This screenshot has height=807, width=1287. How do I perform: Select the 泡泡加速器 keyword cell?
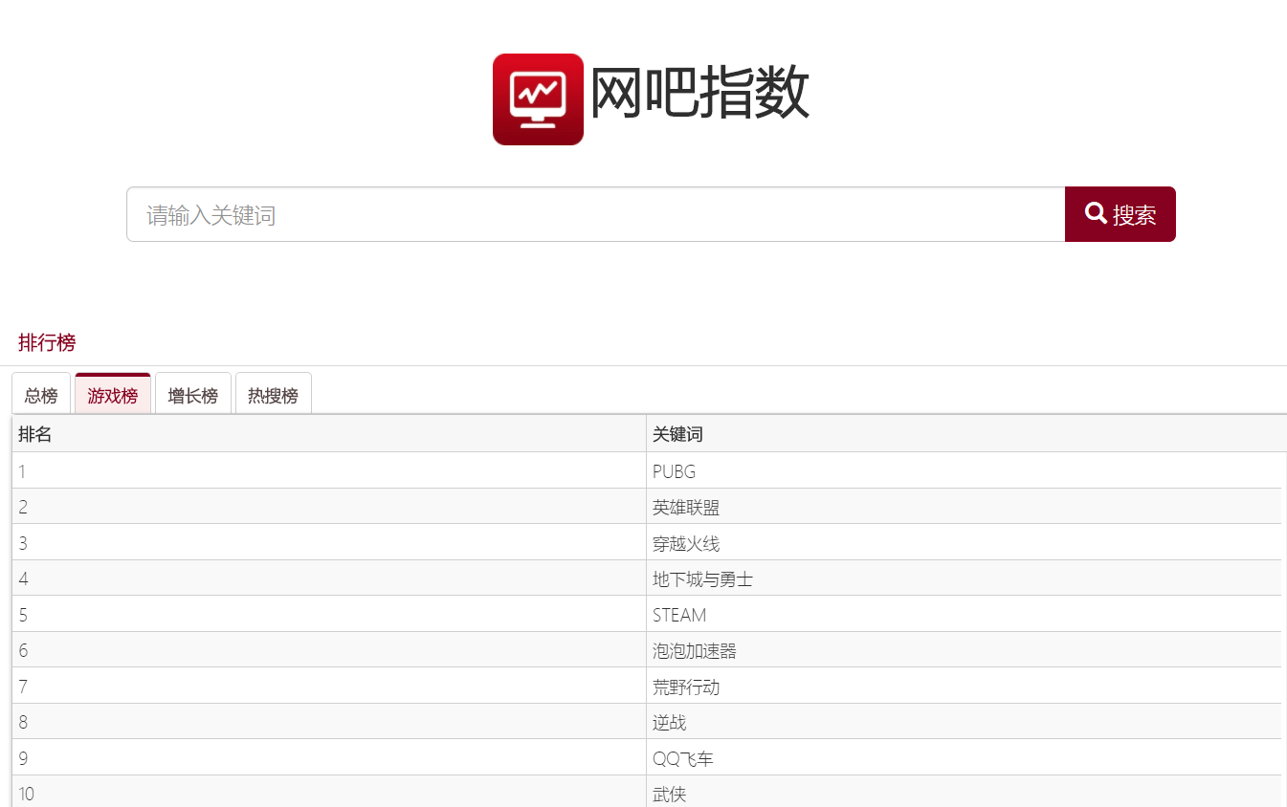pos(964,650)
